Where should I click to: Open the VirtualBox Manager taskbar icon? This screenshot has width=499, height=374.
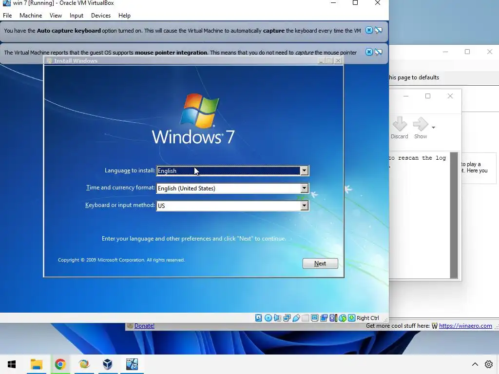108,364
